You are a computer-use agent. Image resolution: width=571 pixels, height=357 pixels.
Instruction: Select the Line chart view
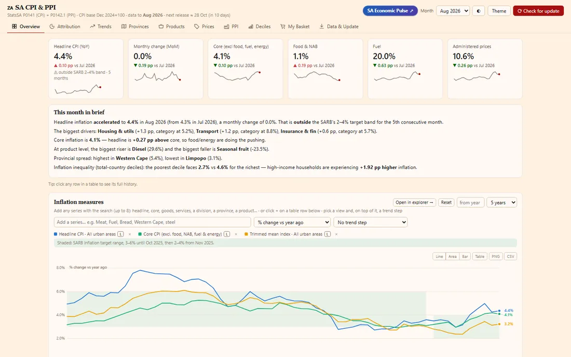click(x=439, y=256)
